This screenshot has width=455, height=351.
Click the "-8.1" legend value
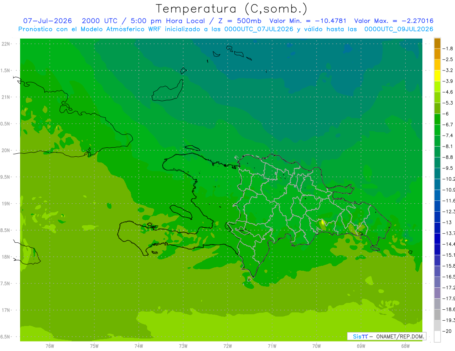coord(448,147)
